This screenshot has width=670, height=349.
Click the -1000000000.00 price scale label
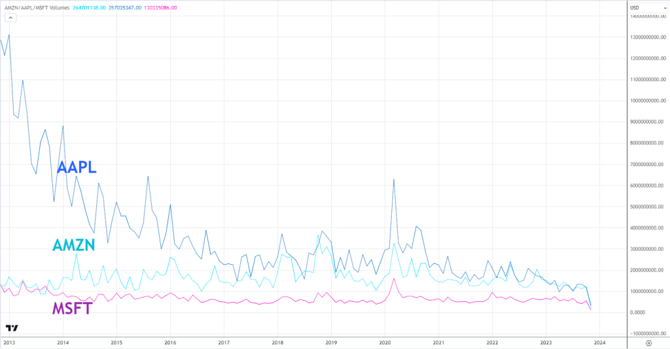point(648,333)
